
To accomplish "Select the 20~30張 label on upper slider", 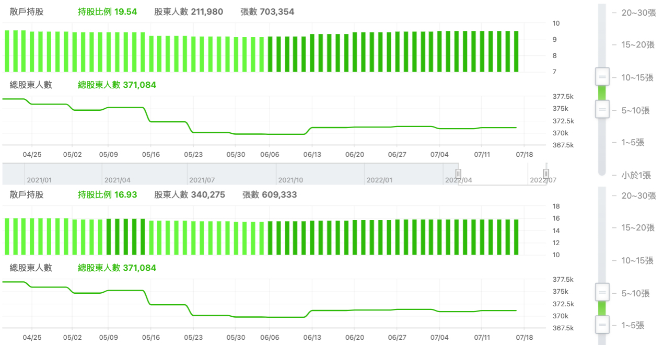I will [x=639, y=13].
